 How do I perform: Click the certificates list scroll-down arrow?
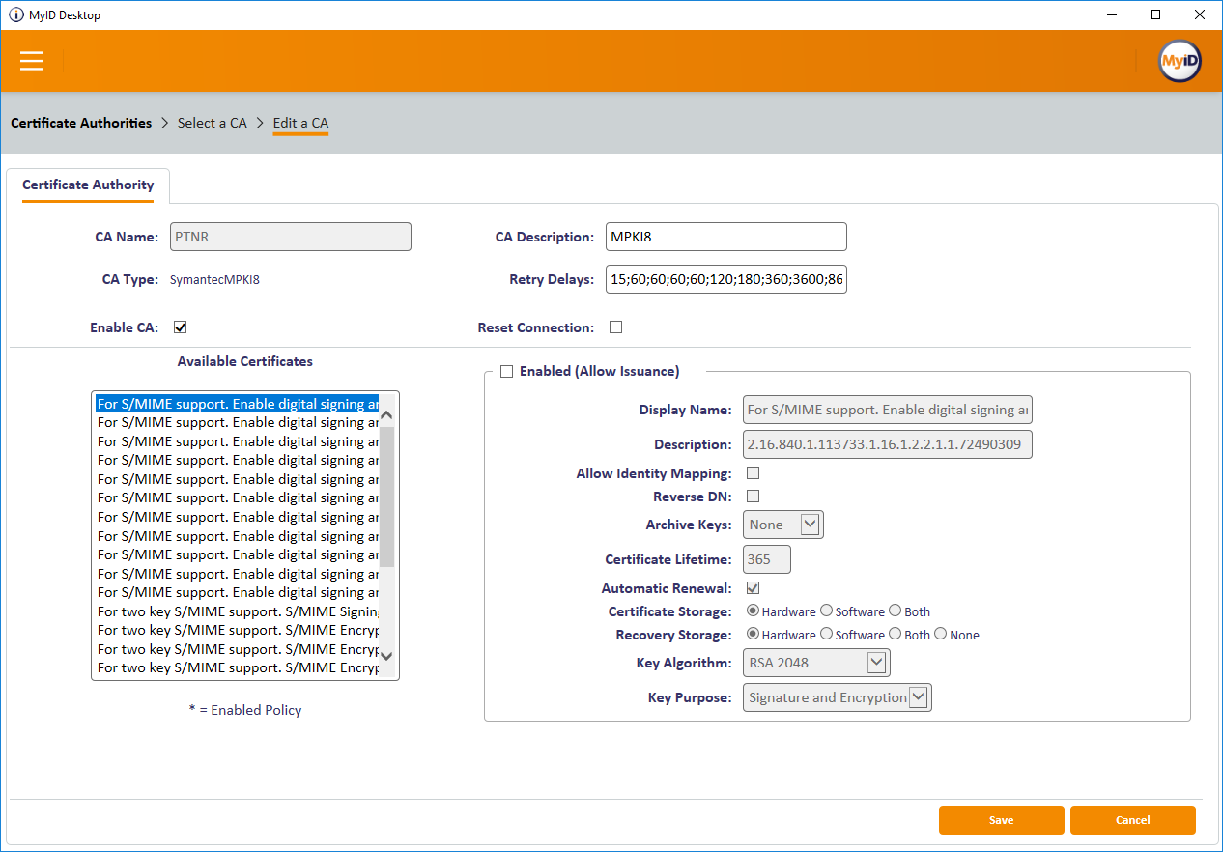(x=386, y=656)
